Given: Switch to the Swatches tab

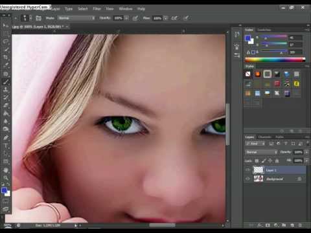Looking at the screenshot, I should [264, 30].
